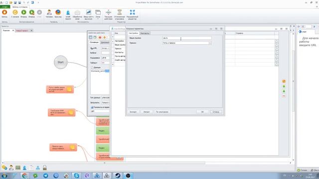Click the red circle icon in action properties toolbar
319x179 pixels.
(x=100, y=37)
